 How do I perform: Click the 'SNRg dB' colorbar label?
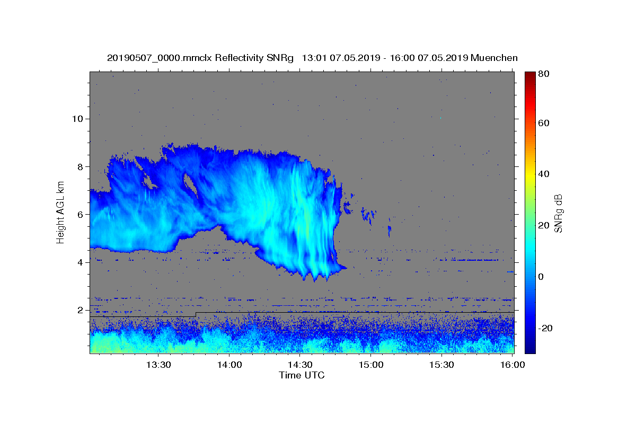point(558,213)
